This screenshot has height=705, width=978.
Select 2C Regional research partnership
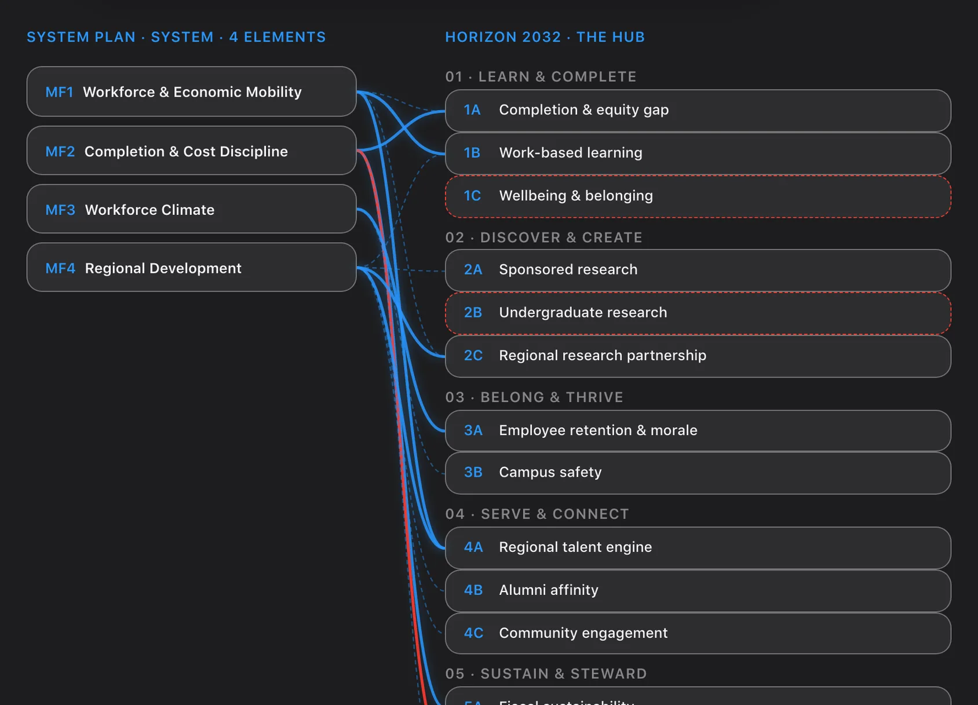click(x=698, y=356)
